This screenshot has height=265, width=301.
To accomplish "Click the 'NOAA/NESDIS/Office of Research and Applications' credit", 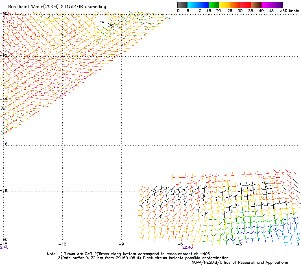I will pyautogui.click(x=240, y=263).
